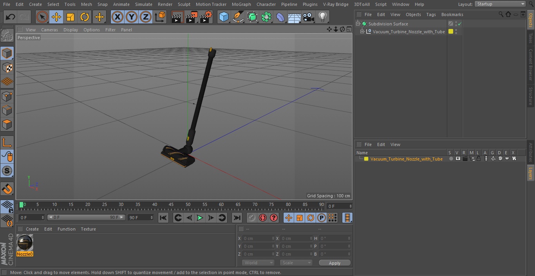535x276 pixels.
Task: Switch to Polygons mode
Action: (x=7, y=124)
